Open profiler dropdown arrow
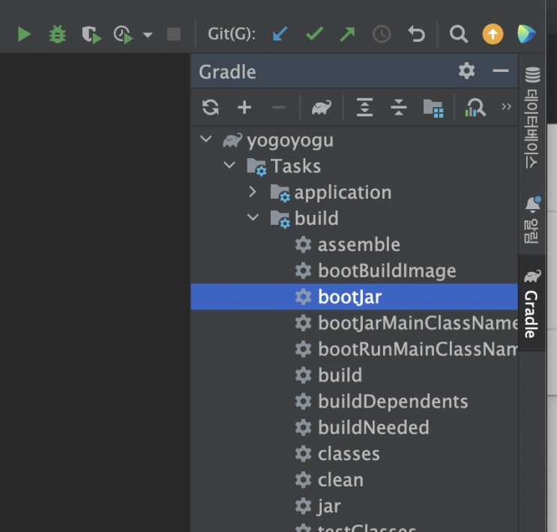The width and height of the screenshot is (557, 532). tap(148, 34)
